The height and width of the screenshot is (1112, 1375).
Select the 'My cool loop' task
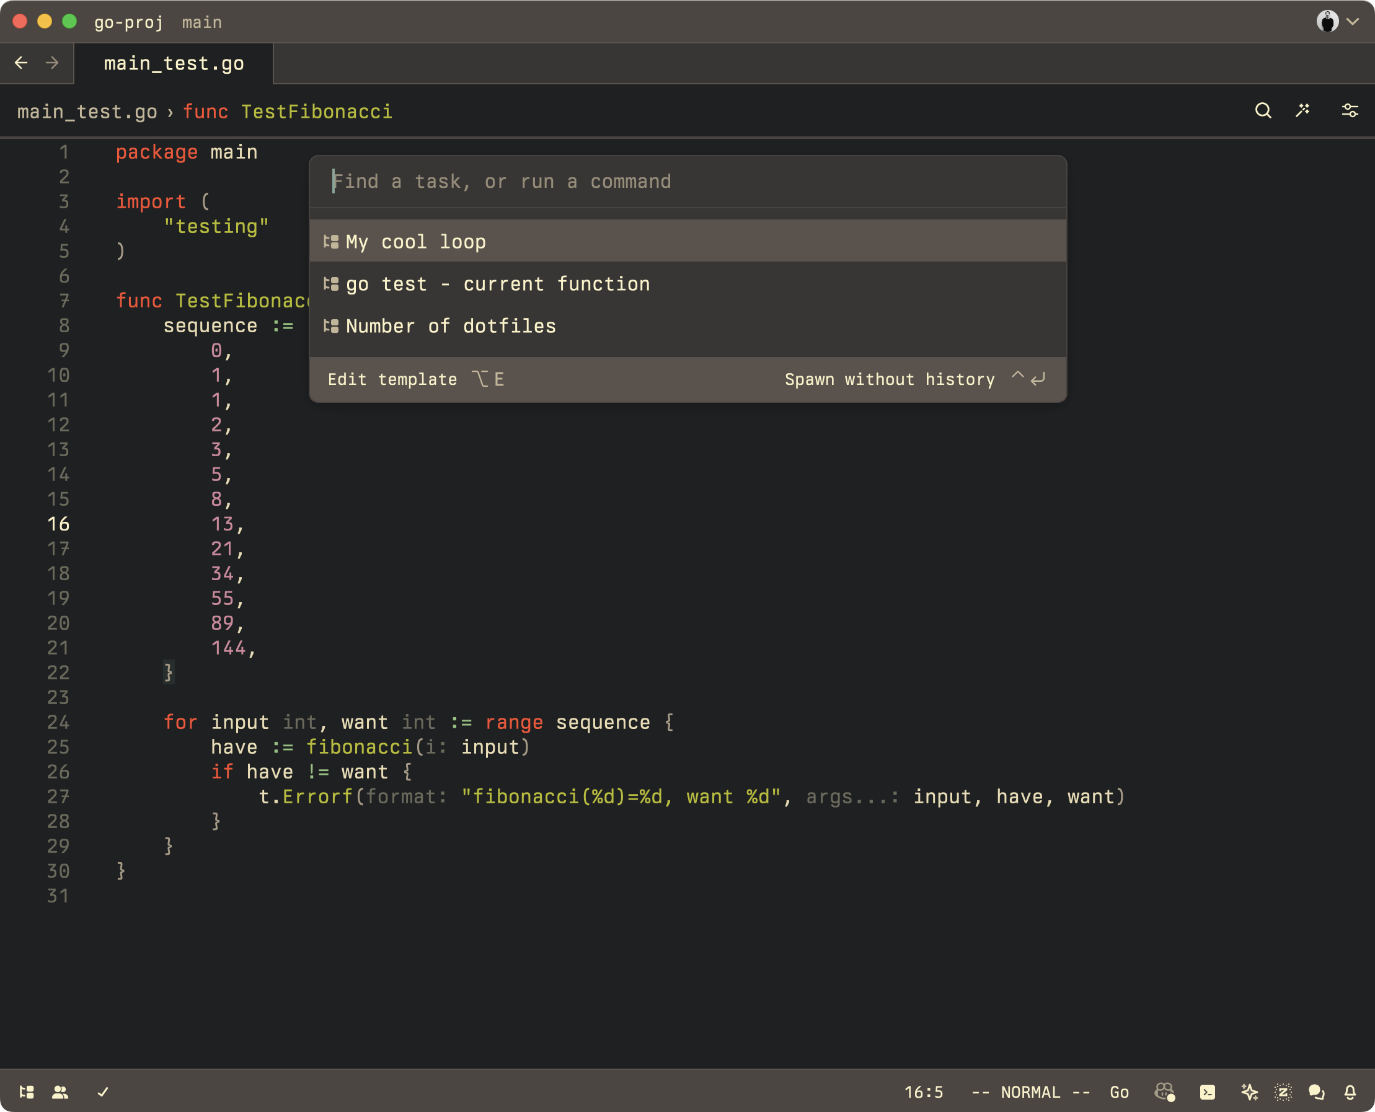click(x=415, y=241)
